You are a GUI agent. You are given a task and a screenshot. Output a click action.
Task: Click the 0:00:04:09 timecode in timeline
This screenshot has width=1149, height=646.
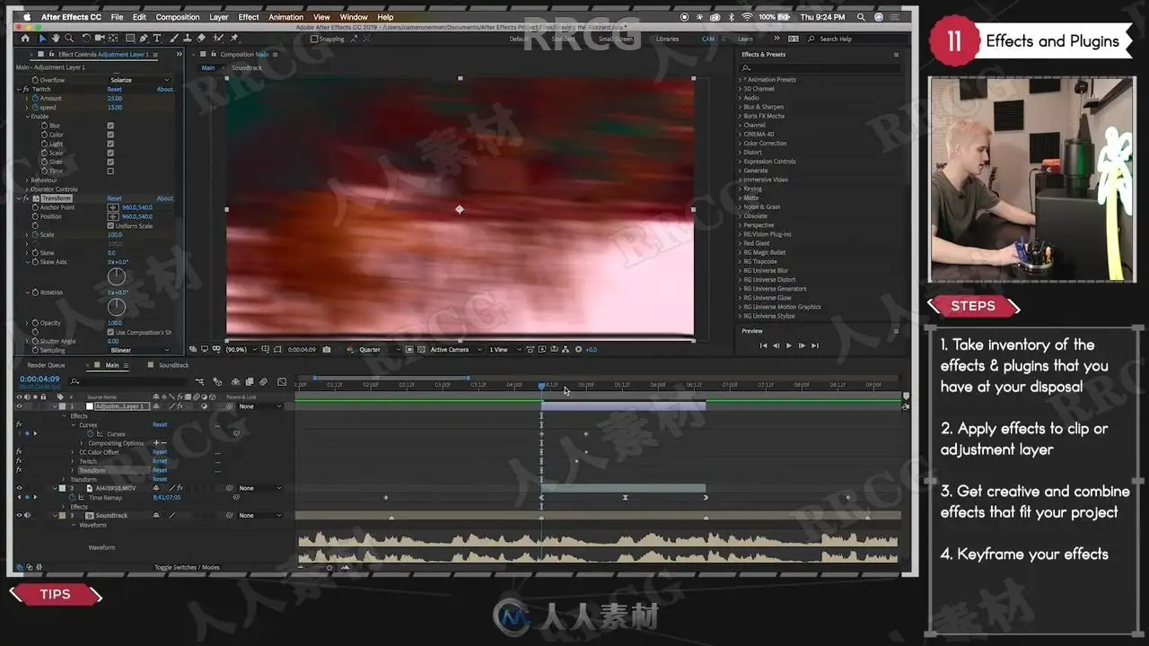pyautogui.click(x=39, y=379)
